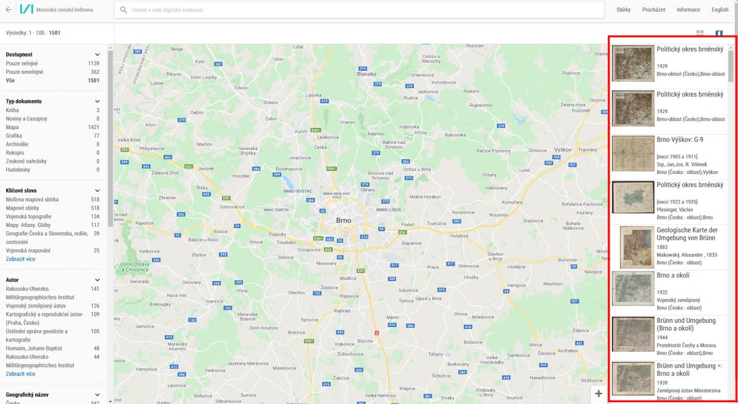The height and width of the screenshot is (404, 738).
Task: Click the Brno city label on map
Action: (344, 220)
